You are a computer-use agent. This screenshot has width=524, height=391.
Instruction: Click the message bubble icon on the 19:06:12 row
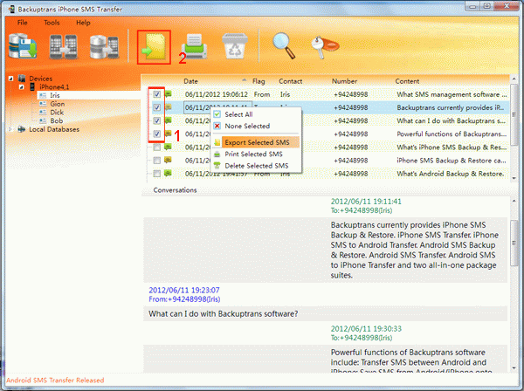(x=168, y=94)
